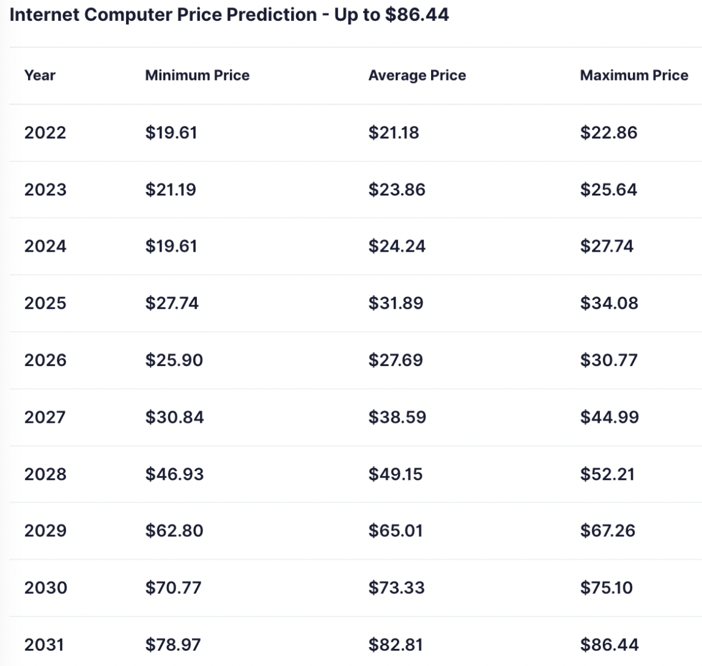
Task: Select the $82.81 average price cell
Action: [x=395, y=645]
